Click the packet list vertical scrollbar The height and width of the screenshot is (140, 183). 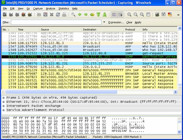180,60
